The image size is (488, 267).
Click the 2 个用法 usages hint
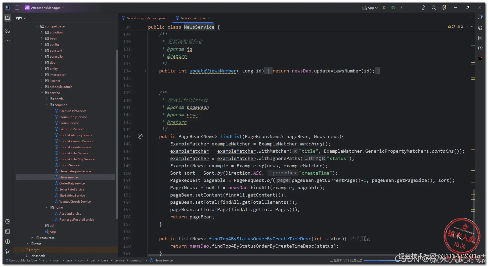[x=360, y=239]
